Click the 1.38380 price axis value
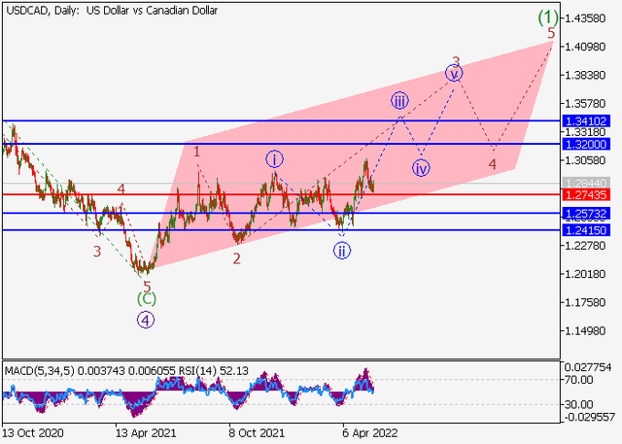The image size is (622, 444). tap(586, 76)
